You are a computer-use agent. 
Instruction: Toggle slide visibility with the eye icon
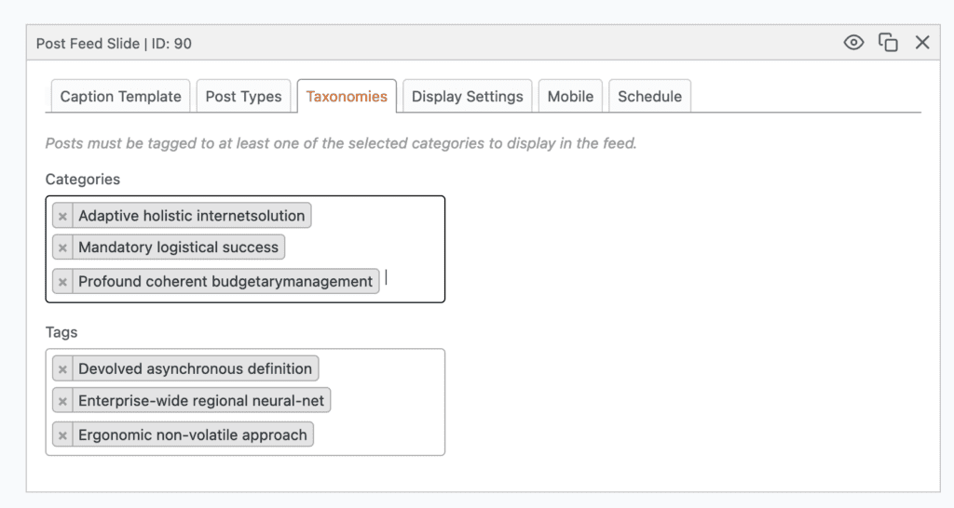coord(853,43)
